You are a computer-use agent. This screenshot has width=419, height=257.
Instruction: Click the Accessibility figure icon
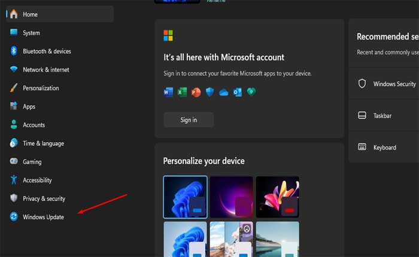[x=14, y=180]
